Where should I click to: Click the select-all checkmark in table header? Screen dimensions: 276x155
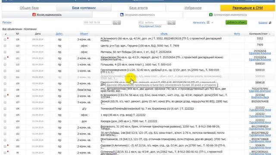pyautogui.click(x=6, y=34)
